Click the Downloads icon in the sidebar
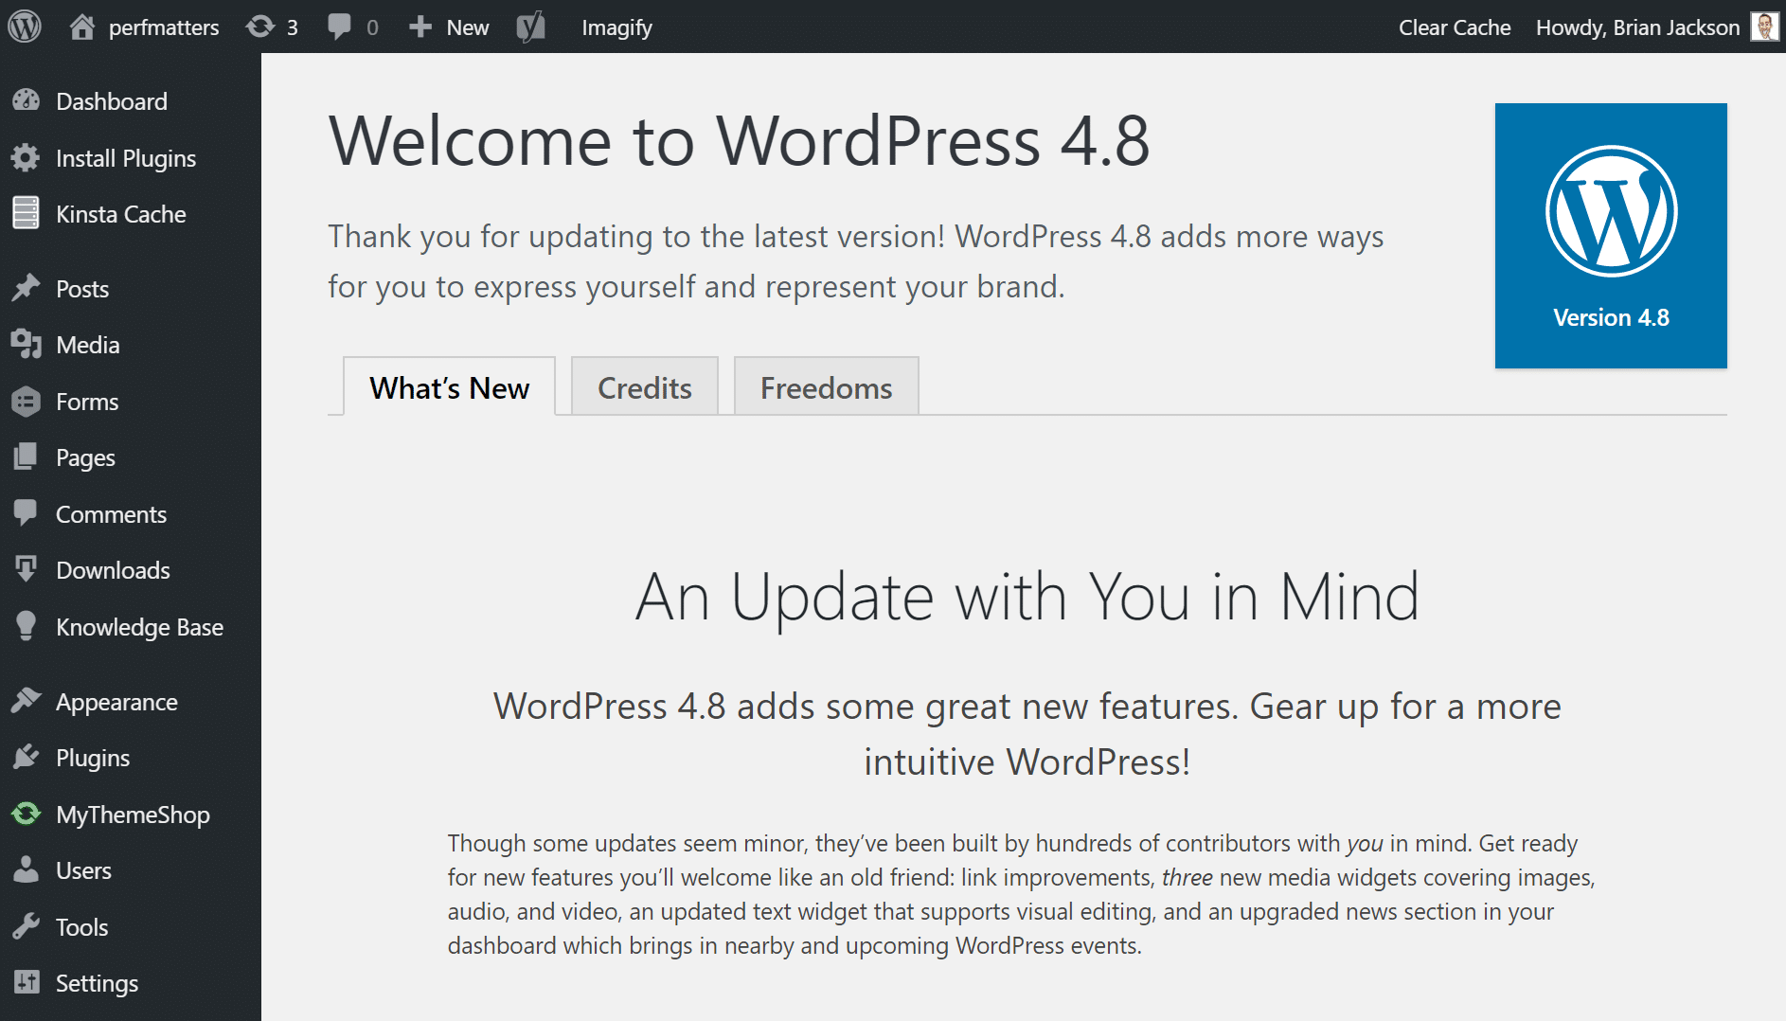This screenshot has height=1021, width=1786. click(26, 570)
